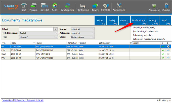Screen dimensions: 172x103
Task: Click the Zablokuj lock icon
Action: click(166, 7)
